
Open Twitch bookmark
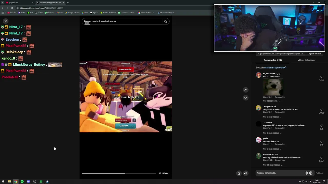(x=22, y=13)
